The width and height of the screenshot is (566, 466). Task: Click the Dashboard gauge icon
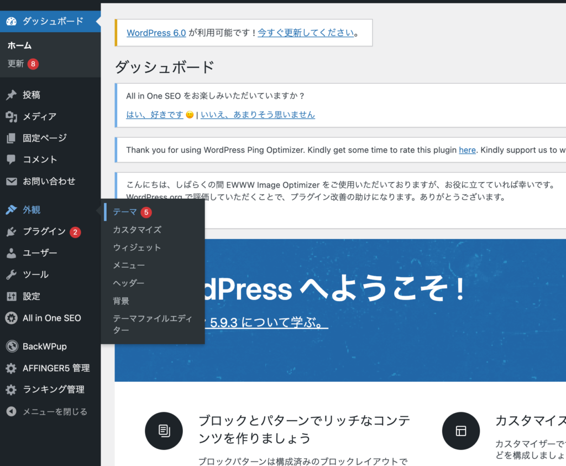point(11,22)
